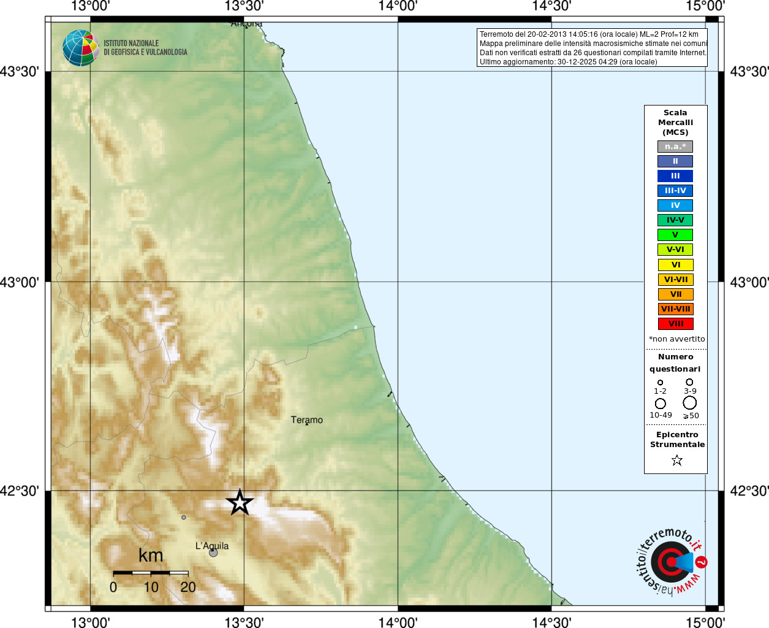This screenshot has height=628, width=769.
Task: Click the 3-9 questionnaire circle symbol
Action: pyautogui.click(x=689, y=382)
